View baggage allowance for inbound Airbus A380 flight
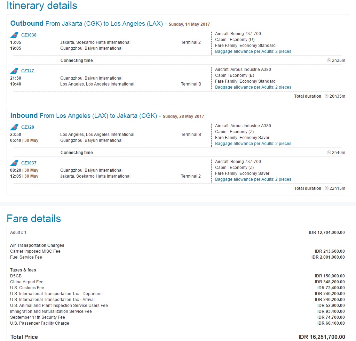Viewport: 356px width, 341px height. pos(253,144)
